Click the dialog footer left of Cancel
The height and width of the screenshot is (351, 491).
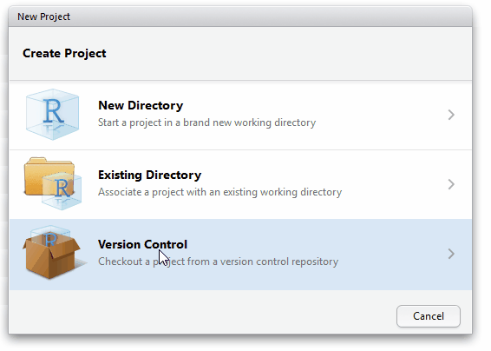click(x=200, y=312)
